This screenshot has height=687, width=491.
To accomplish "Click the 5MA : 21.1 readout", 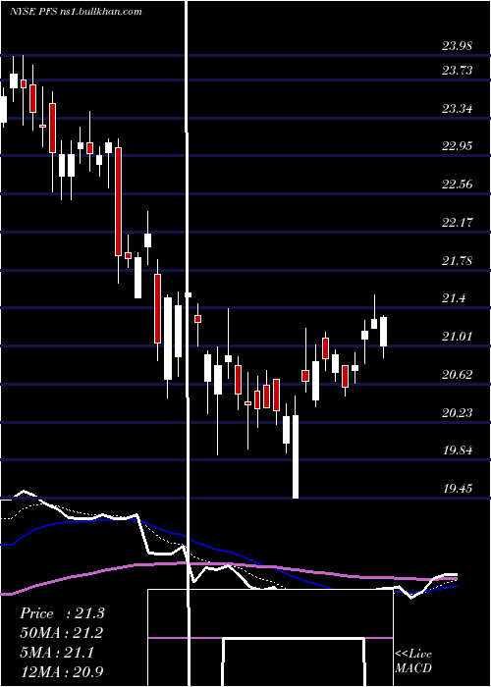I will click(x=57, y=653).
